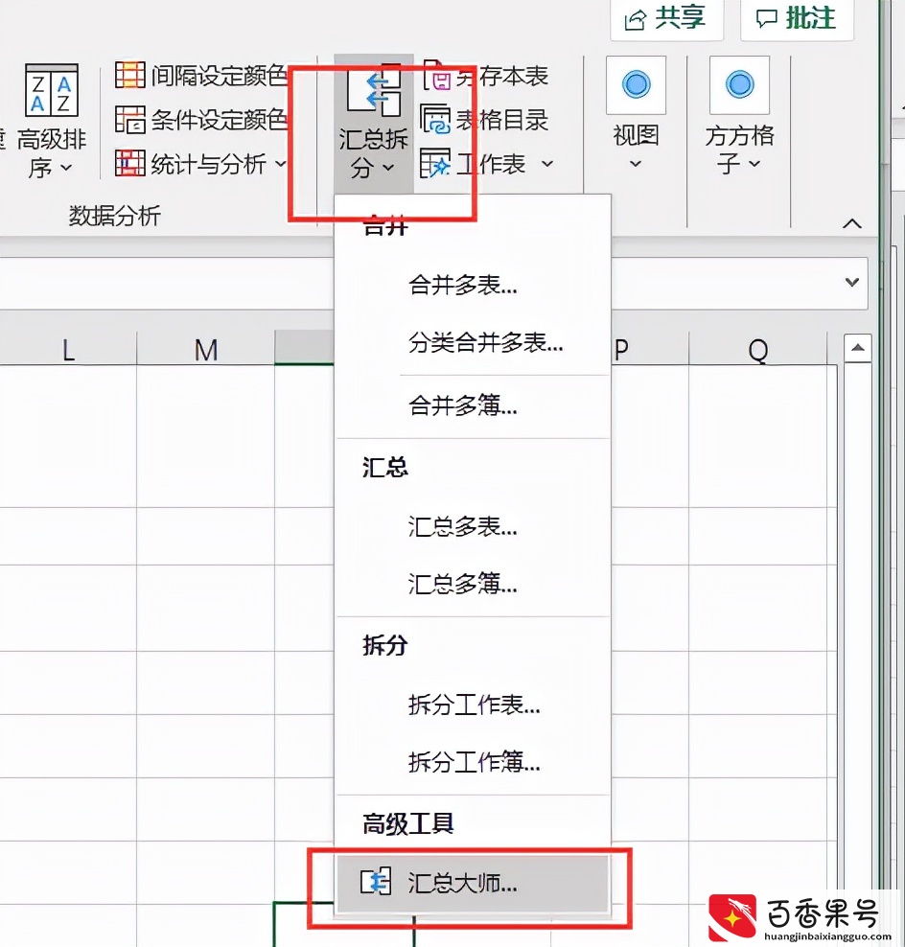Screen dimensions: 905x947
Task: Select 汇总多表... menu item
Action: [x=473, y=526]
